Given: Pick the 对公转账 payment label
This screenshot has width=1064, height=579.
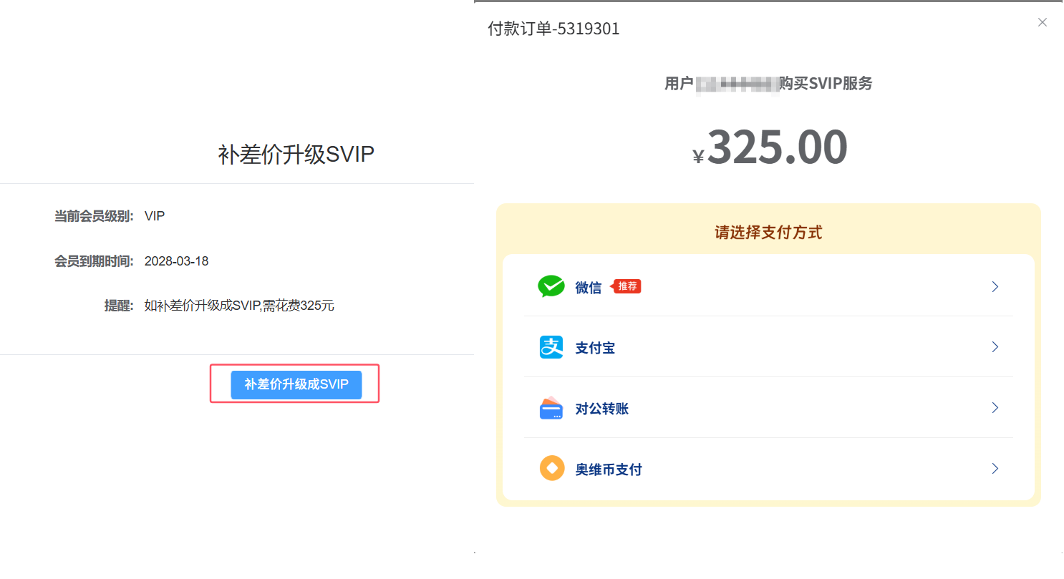Looking at the screenshot, I should click(x=601, y=409).
